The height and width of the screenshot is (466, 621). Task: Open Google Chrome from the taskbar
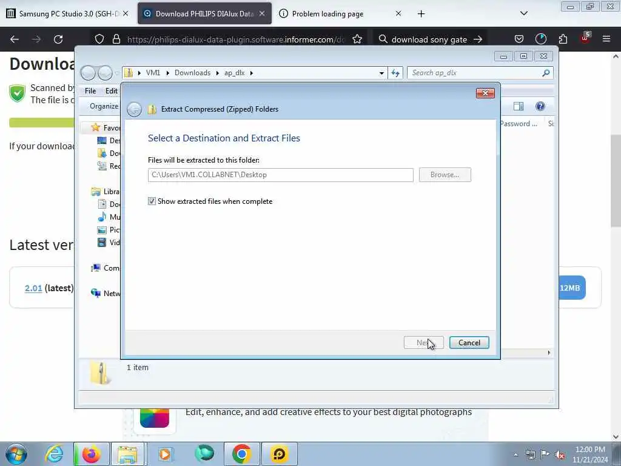[x=241, y=454]
